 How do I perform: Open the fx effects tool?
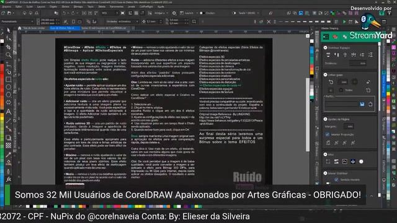(9, 179)
